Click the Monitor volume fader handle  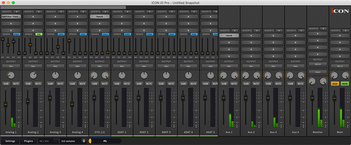click(x=312, y=98)
